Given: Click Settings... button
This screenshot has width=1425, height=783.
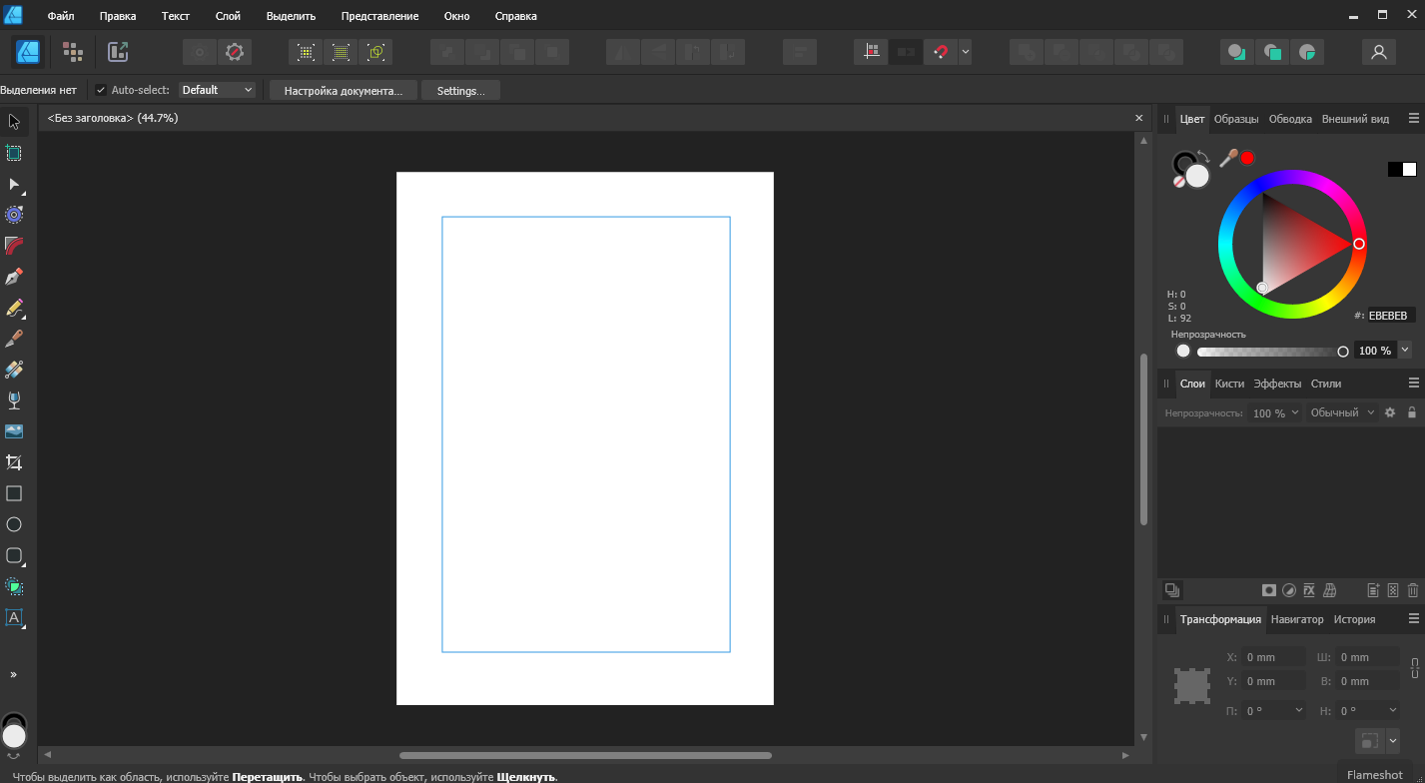Looking at the screenshot, I should [x=460, y=90].
